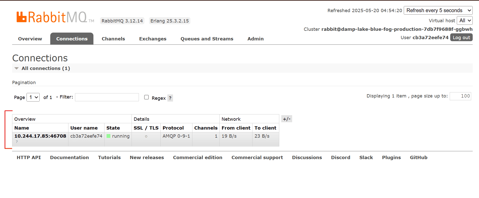Click the Filter text field
The width and height of the screenshot is (479, 198).
(x=107, y=97)
